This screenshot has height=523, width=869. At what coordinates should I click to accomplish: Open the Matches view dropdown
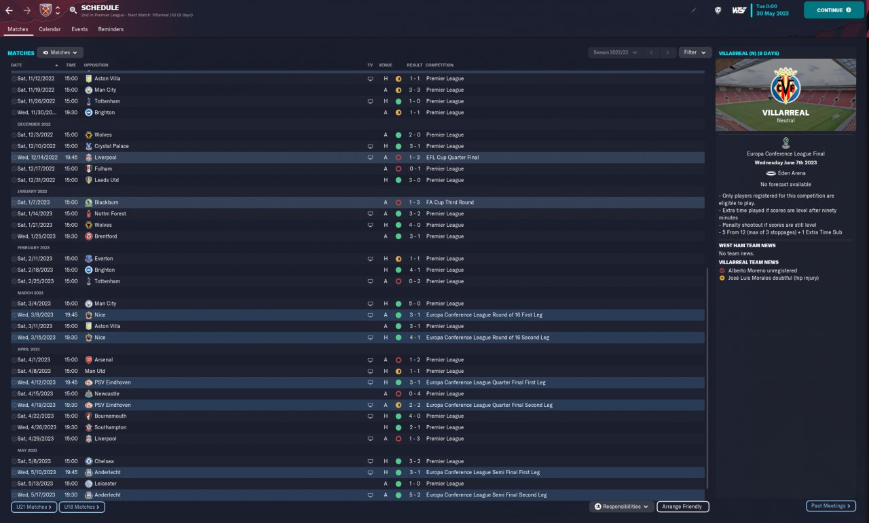[60, 52]
